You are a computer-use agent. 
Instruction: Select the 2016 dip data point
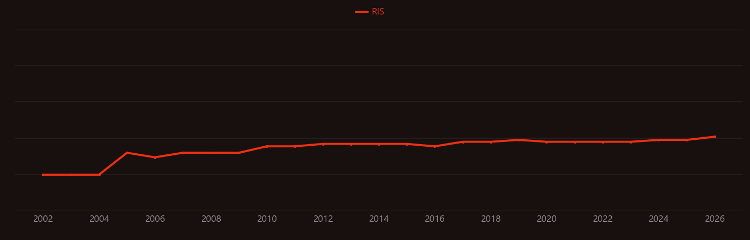pyautogui.click(x=434, y=146)
